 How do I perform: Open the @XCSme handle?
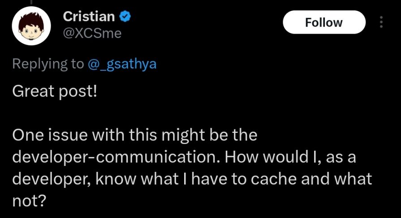[x=92, y=33]
